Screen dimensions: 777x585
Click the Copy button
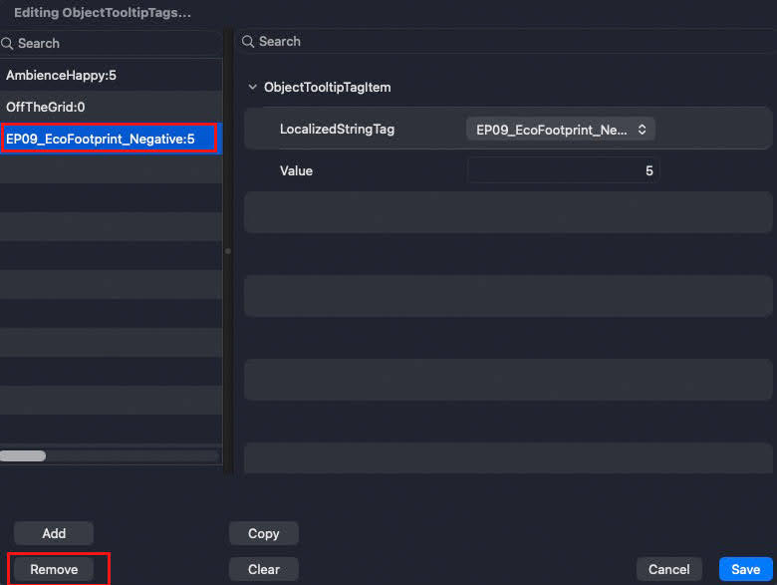tap(264, 533)
